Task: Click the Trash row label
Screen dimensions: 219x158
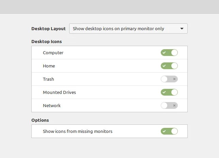Action: (x=48, y=79)
